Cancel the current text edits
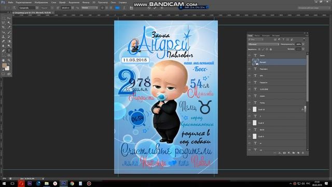332x187 pixels. point(149,8)
